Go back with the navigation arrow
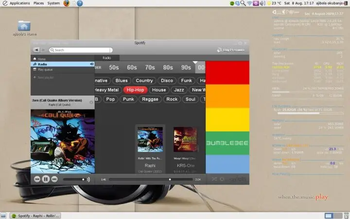This screenshot has width=350, height=219. point(36,50)
